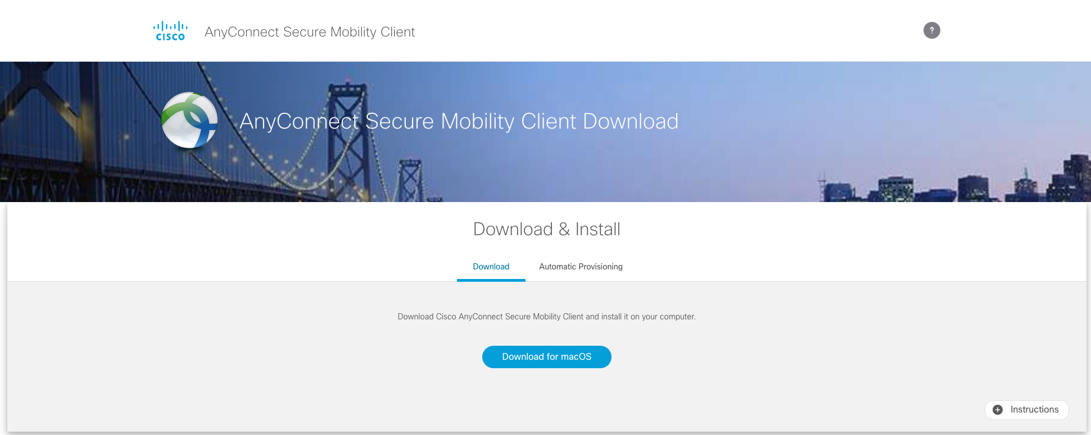The width and height of the screenshot is (1091, 435).
Task: Open the help question mark icon
Action: pos(931,30)
